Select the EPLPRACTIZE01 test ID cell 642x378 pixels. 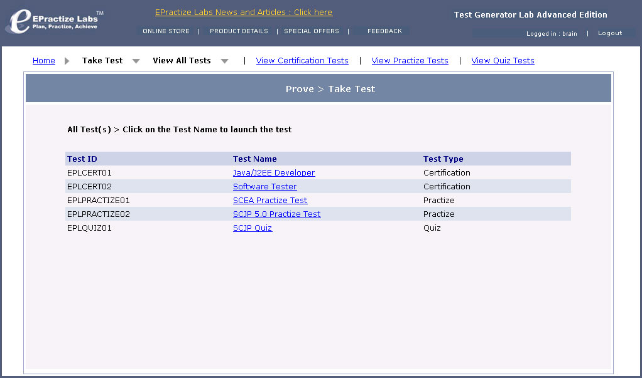pos(98,201)
